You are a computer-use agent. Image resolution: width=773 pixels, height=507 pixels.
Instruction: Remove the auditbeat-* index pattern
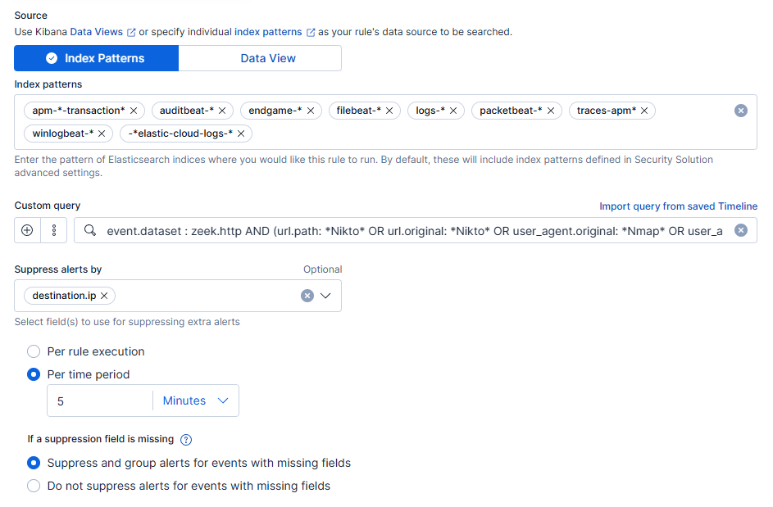pos(222,111)
